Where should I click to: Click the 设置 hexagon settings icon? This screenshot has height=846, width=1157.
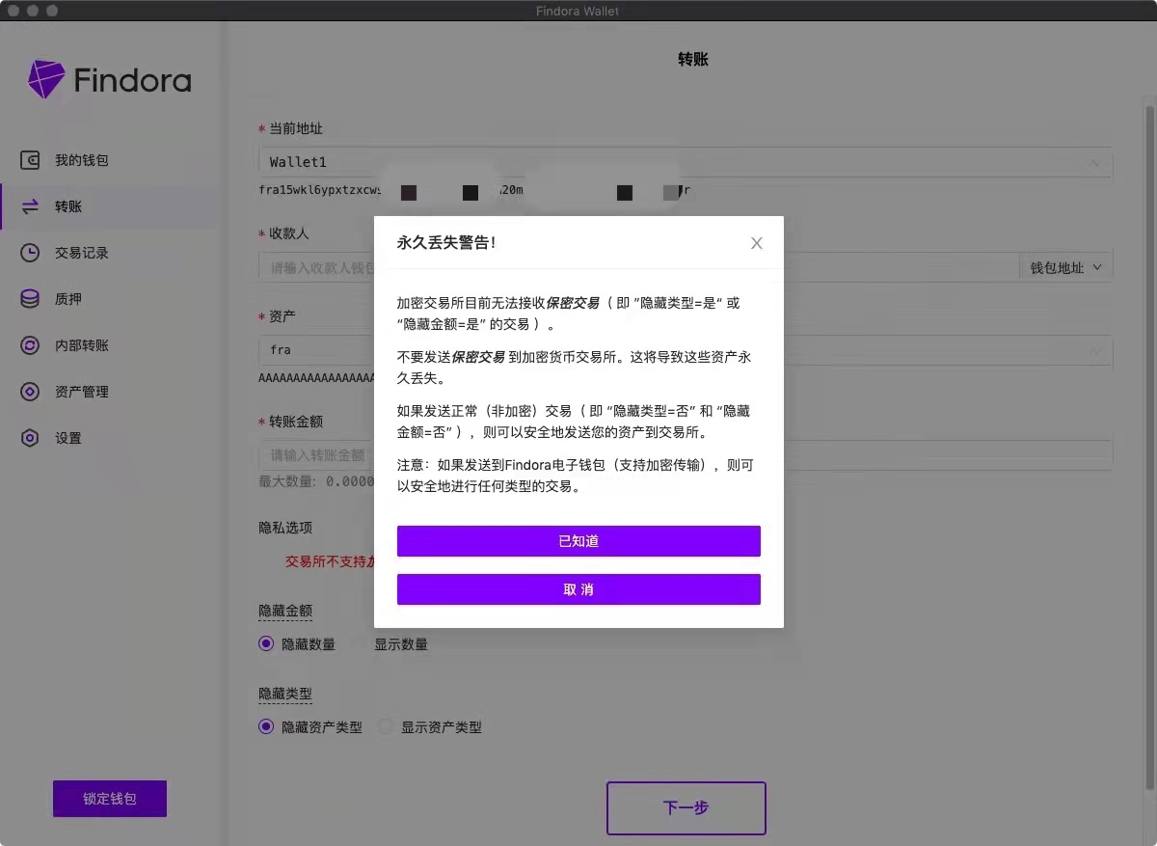click(x=30, y=438)
